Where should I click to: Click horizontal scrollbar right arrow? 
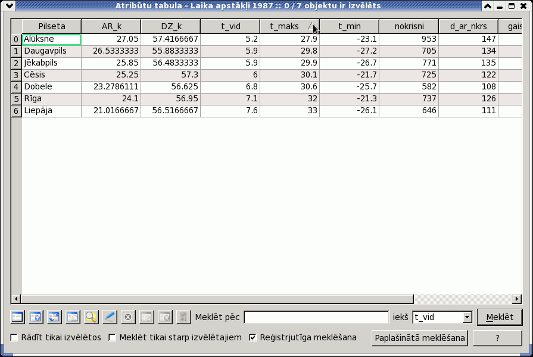coord(517,299)
